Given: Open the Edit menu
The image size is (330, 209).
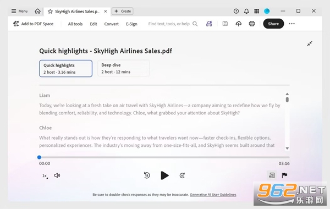Looking at the screenshot, I should (94, 24).
